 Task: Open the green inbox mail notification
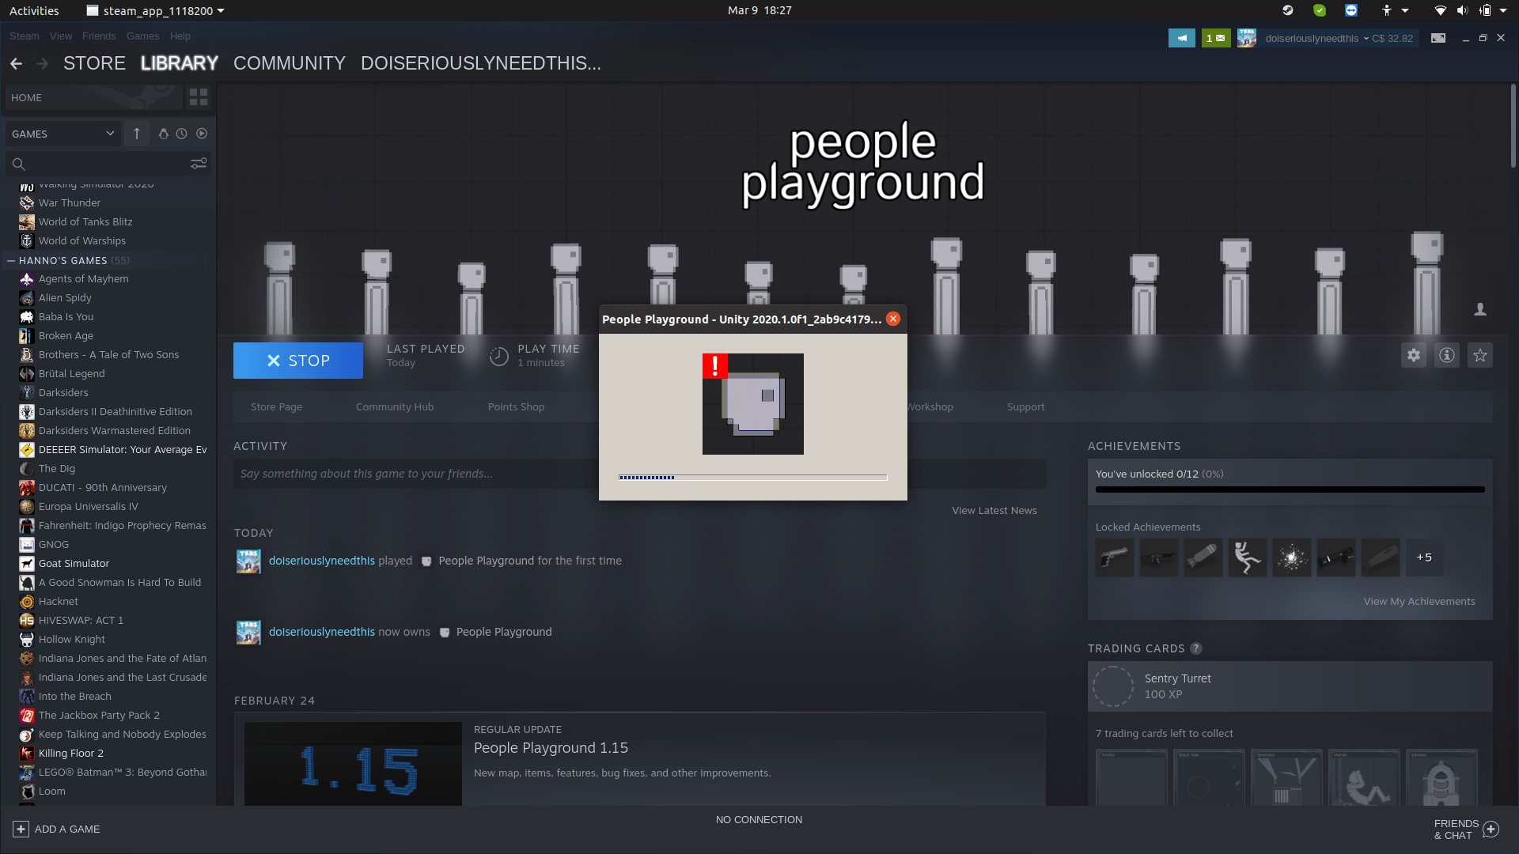[1216, 38]
